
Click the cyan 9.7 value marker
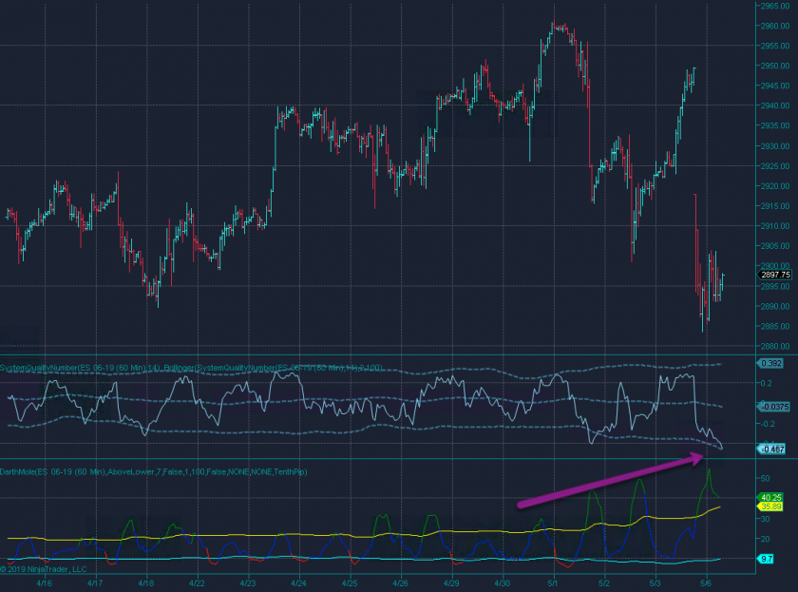[x=766, y=560]
